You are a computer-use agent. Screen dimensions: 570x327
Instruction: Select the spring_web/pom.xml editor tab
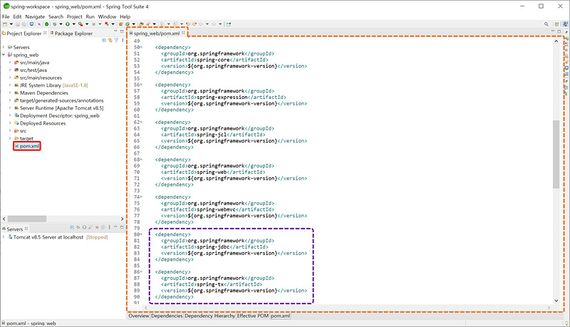pos(157,33)
